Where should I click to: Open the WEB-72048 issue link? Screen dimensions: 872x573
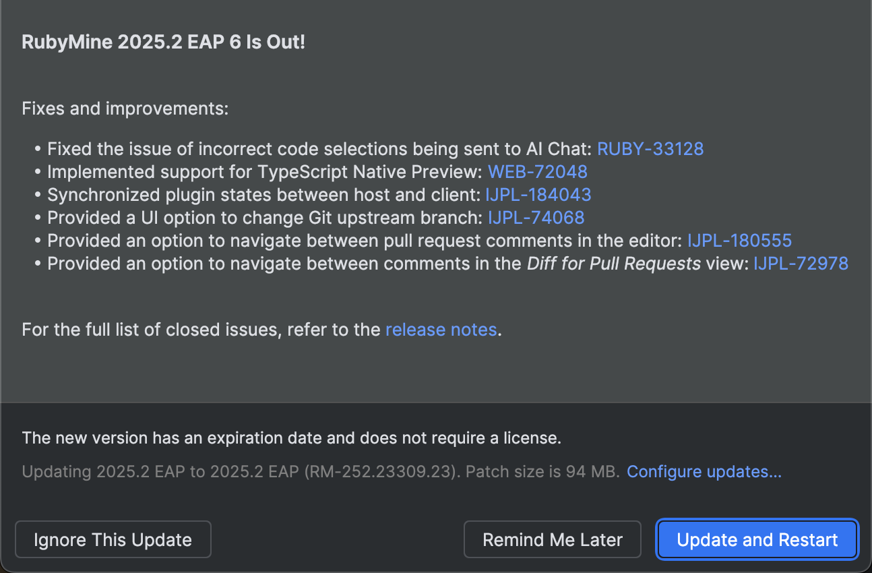pos(538,172)
